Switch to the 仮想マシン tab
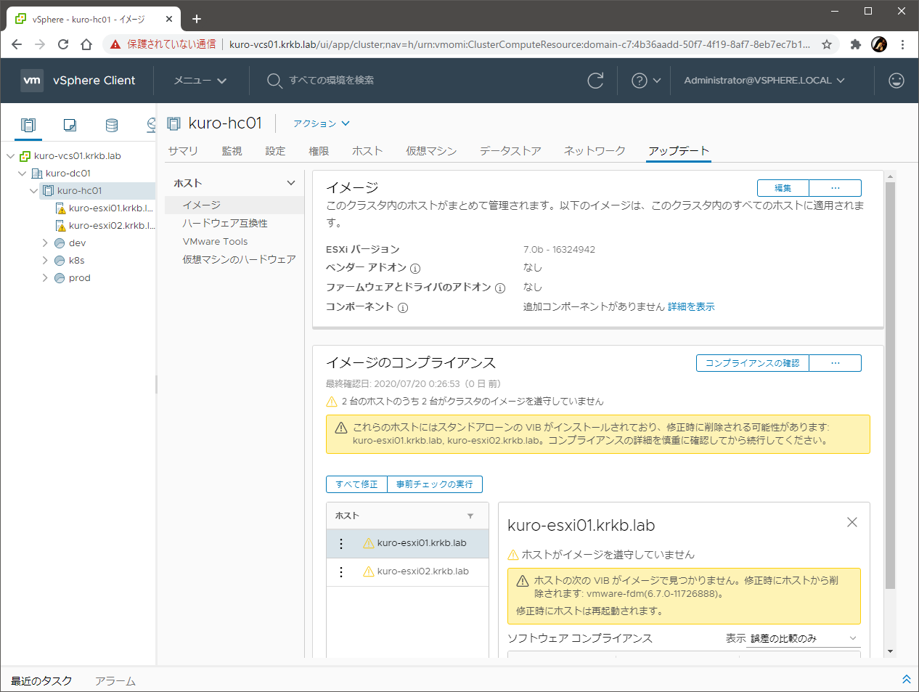Image resolution: width=919 pixels, height=692 pixels. tap(430, 151)
